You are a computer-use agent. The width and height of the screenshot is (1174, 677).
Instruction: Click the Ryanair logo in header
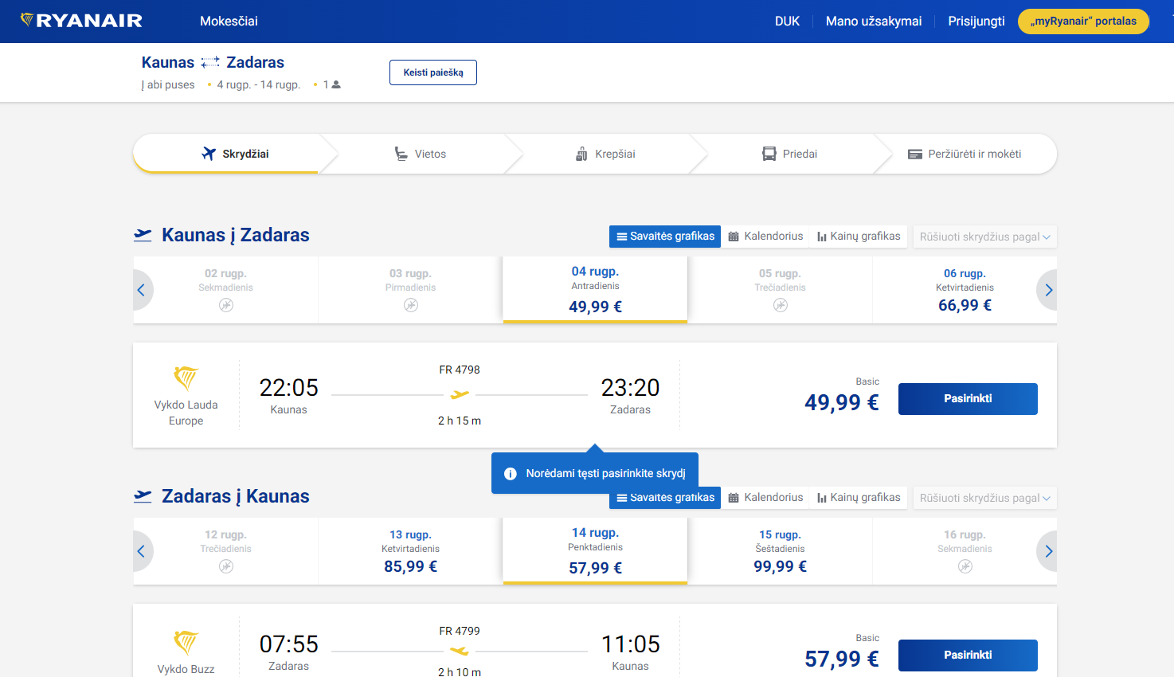tap(81, 21)
